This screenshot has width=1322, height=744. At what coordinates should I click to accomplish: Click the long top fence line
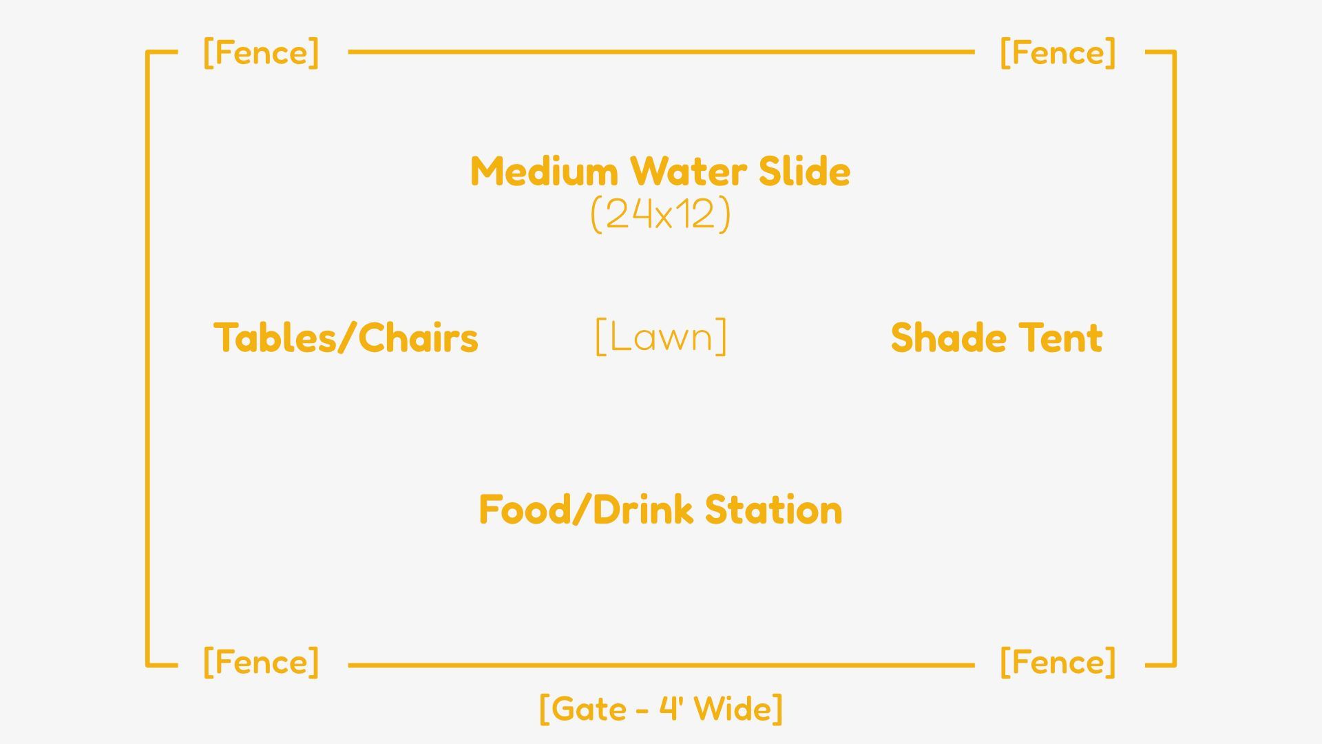[661, 52]
